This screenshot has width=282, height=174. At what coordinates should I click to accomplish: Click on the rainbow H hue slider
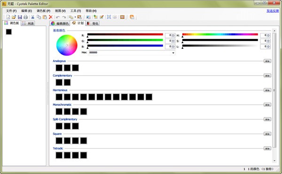220,34
